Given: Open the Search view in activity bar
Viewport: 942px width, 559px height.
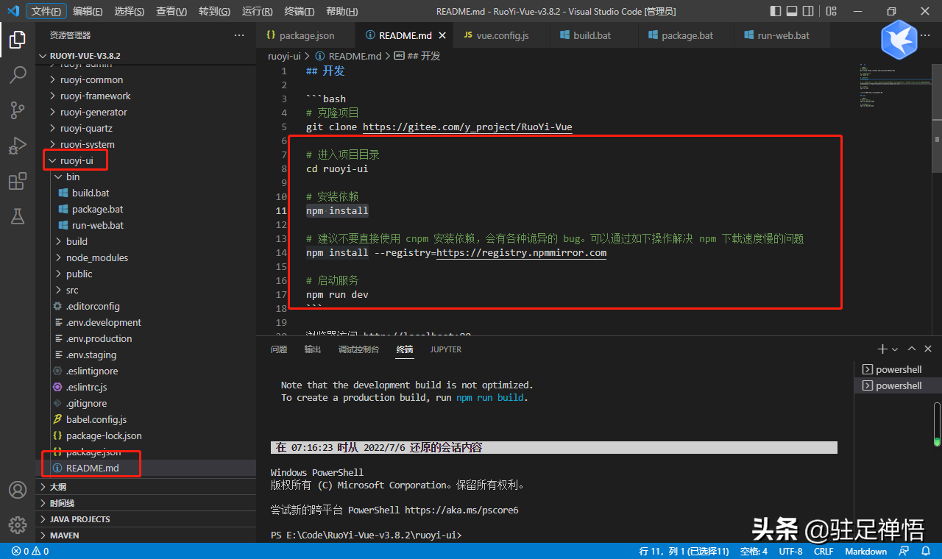Looking at the screenshot, I should tap(18, 75).
